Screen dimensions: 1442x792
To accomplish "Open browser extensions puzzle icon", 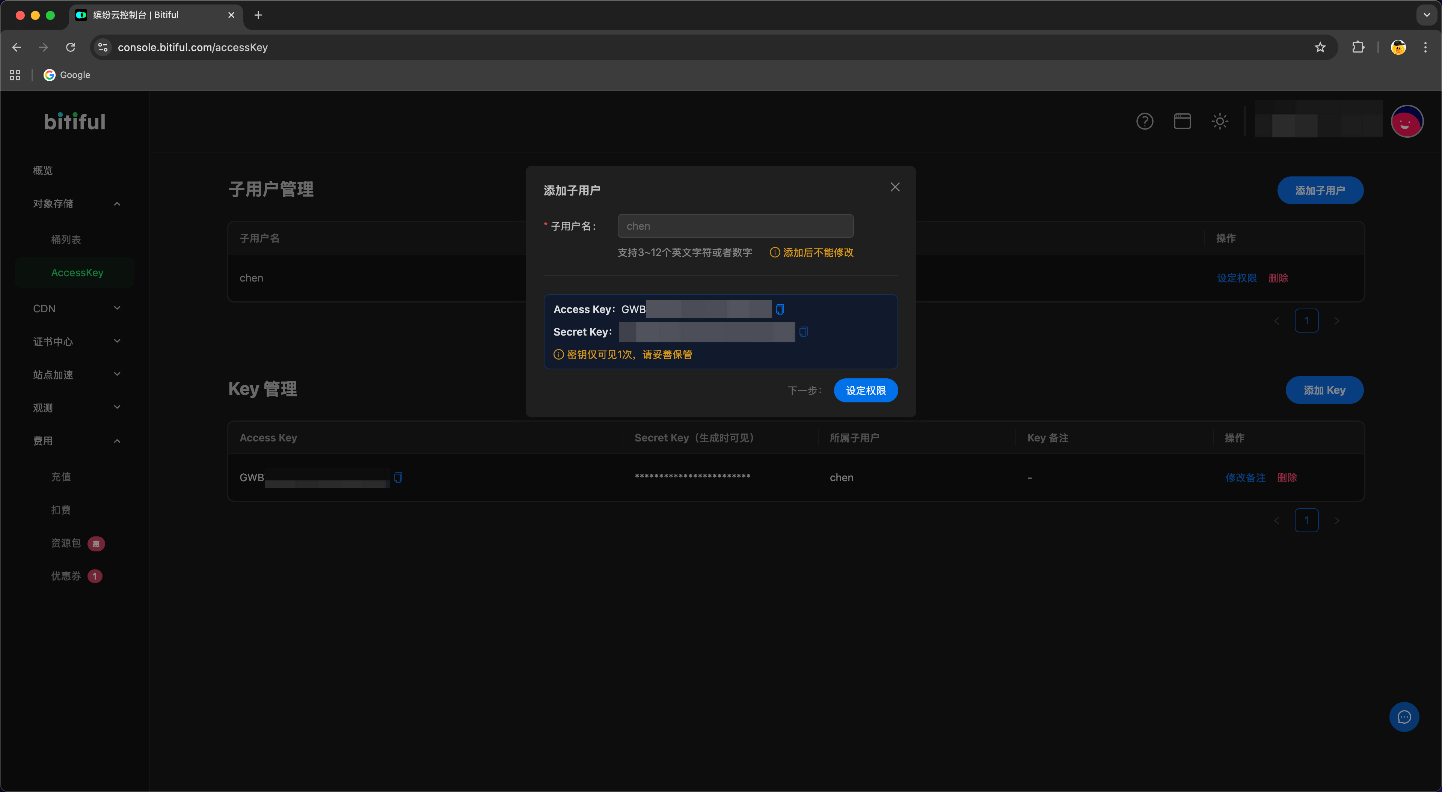I will [1358, 47].
